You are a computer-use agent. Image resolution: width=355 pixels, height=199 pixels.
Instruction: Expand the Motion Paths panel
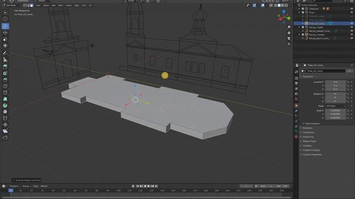point(309,142)
